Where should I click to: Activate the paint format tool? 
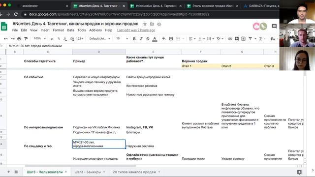coord(26,38)
